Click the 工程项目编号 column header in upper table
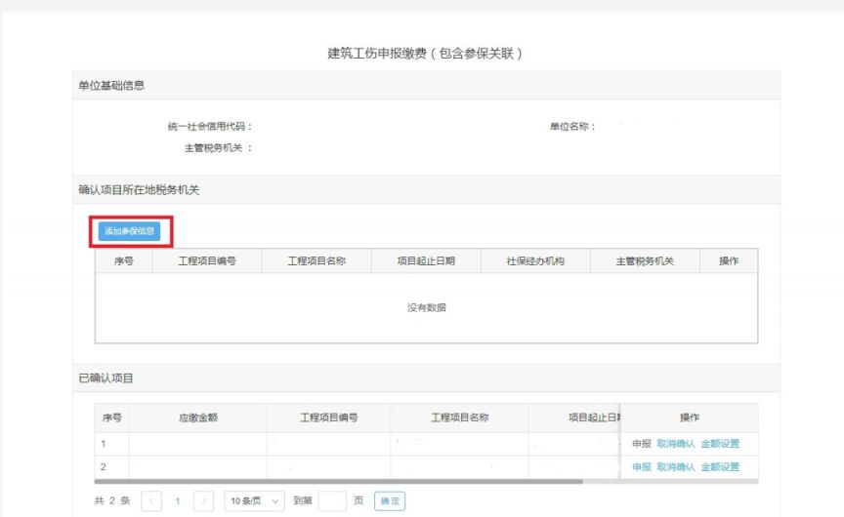This screenshot has height=517, width=844. pos(207,261)
